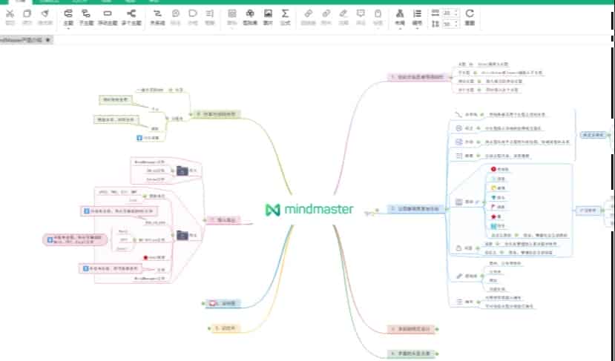Click the Cut scissors icon in toolbar
Screen dimensions: 615x361
[10, 14]
